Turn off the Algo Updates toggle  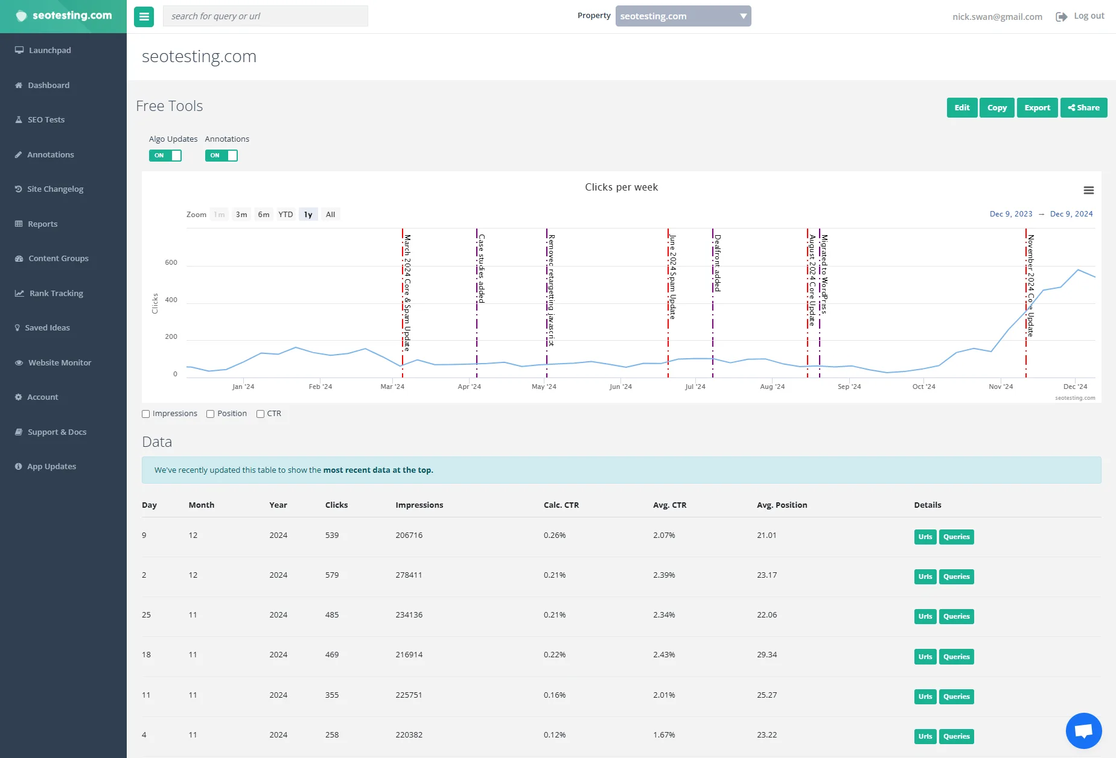point(165,156)
